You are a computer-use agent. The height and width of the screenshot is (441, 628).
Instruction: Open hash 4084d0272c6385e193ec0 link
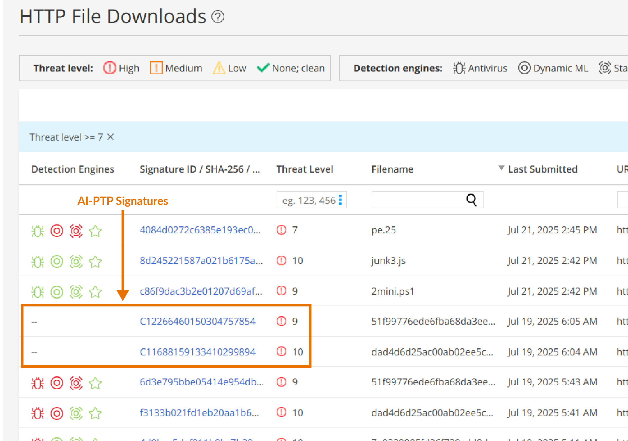(200, 230)
